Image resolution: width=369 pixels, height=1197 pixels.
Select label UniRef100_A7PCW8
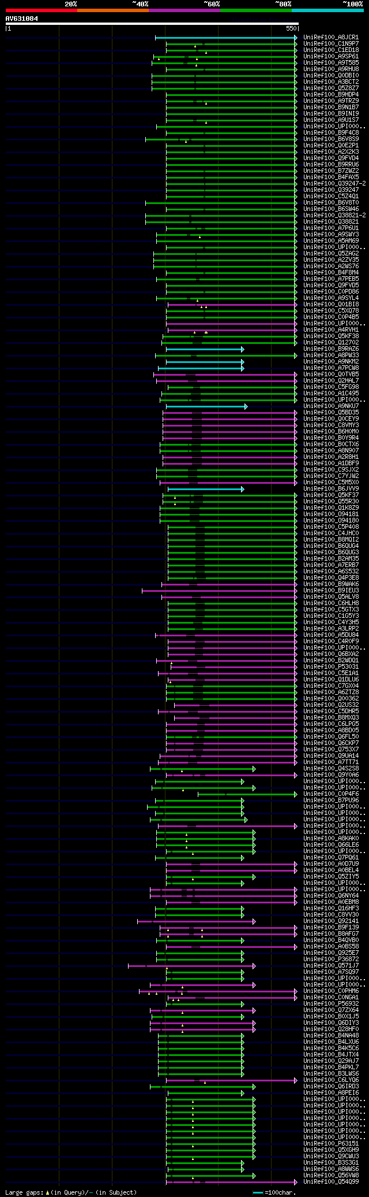point(331,368)
